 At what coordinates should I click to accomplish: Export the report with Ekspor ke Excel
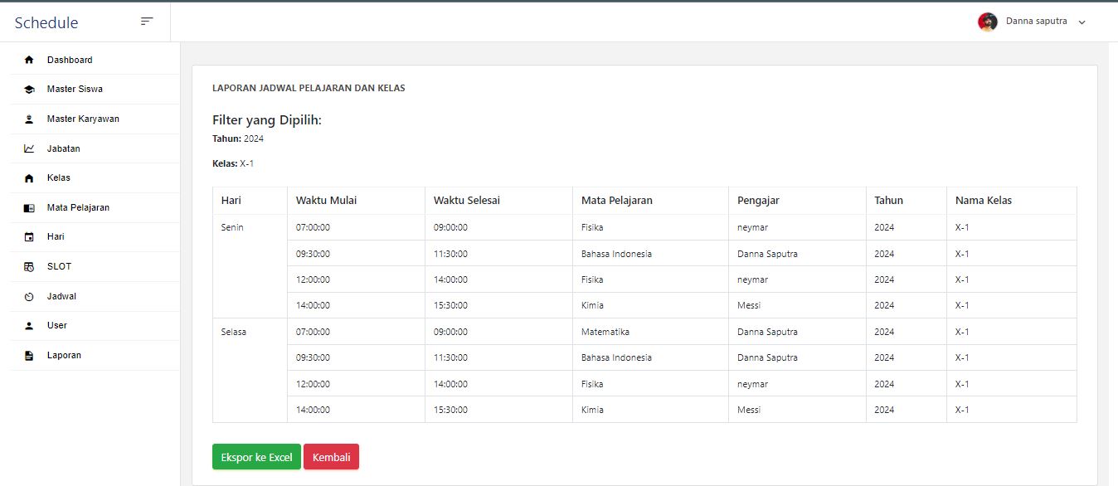click(256, 457)
